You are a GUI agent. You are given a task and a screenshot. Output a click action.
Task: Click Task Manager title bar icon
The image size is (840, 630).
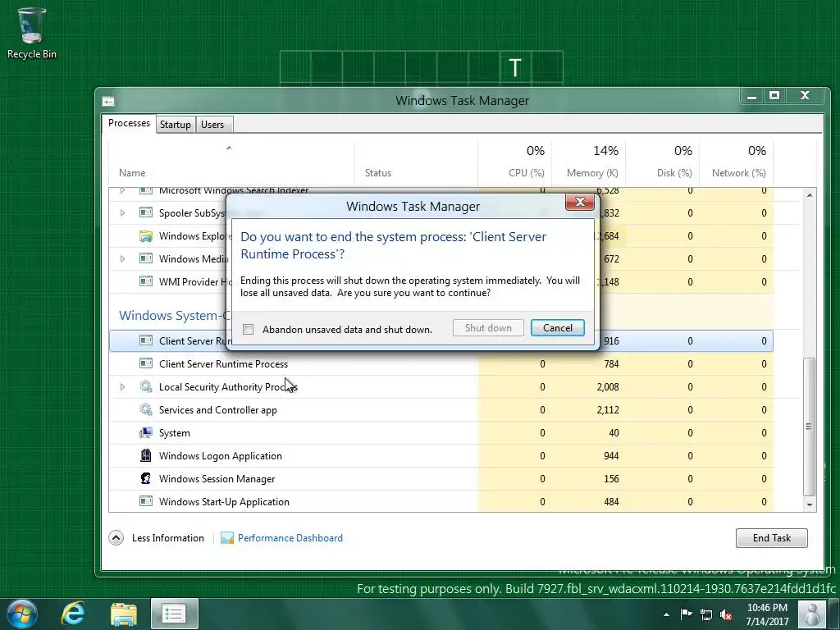(x=108, y=101)
